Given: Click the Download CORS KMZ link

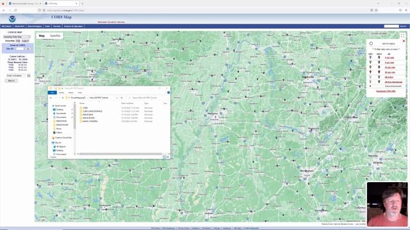Looking at the screenshot, I should pos(386,91).
